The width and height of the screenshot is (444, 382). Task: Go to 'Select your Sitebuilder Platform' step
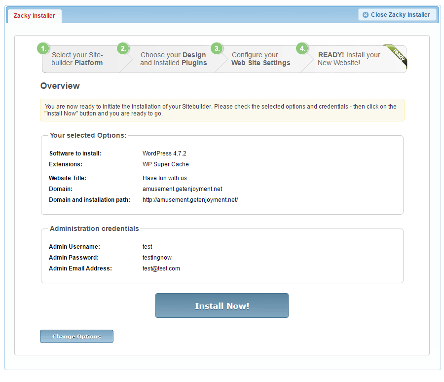[77, 59]
